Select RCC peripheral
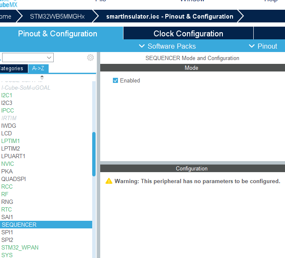The width and height of the screenshot is (285, 258). tap(7, 187)
